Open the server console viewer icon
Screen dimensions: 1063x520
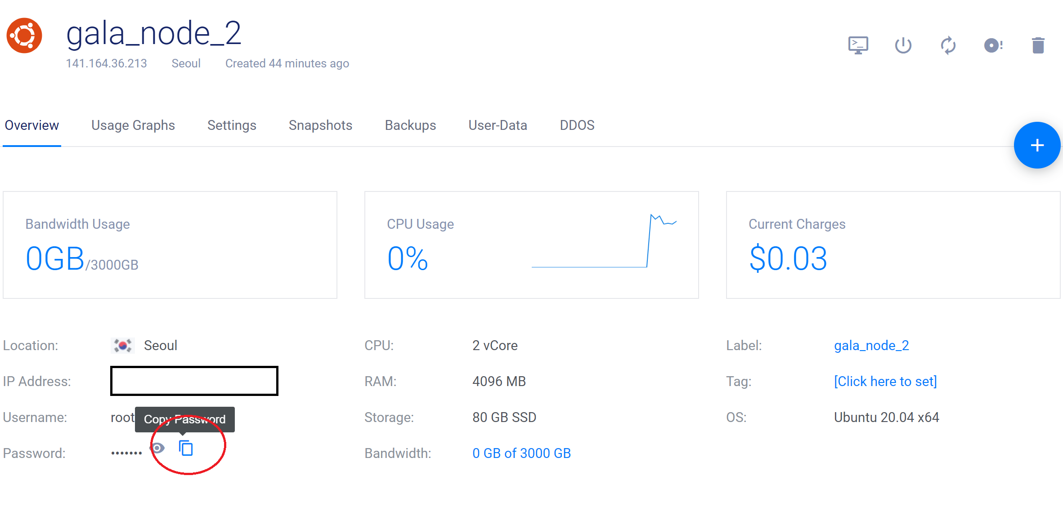point(858,45)
